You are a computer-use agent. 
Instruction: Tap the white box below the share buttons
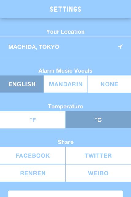66,194
